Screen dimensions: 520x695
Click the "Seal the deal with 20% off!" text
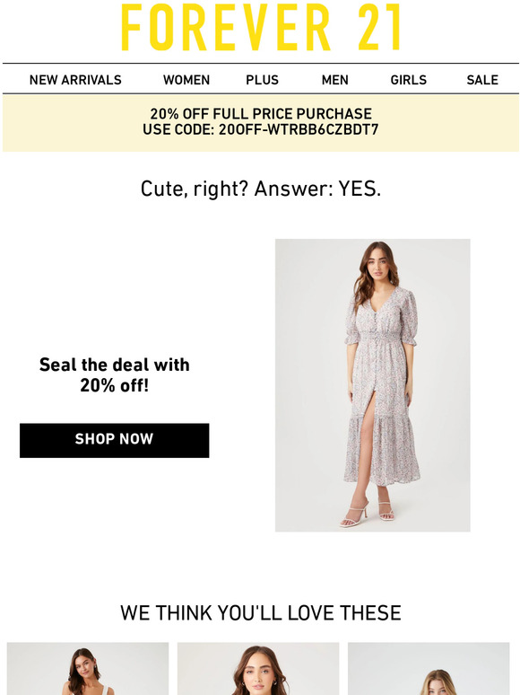click(x=115, y=375)
